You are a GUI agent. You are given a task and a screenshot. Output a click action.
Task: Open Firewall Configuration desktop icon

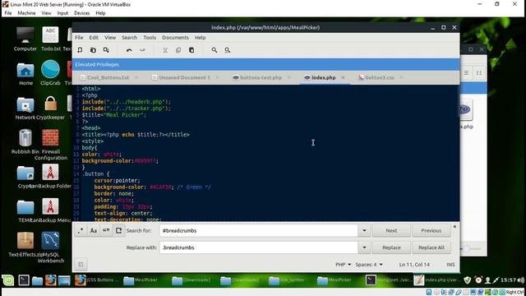pos(51,145)
